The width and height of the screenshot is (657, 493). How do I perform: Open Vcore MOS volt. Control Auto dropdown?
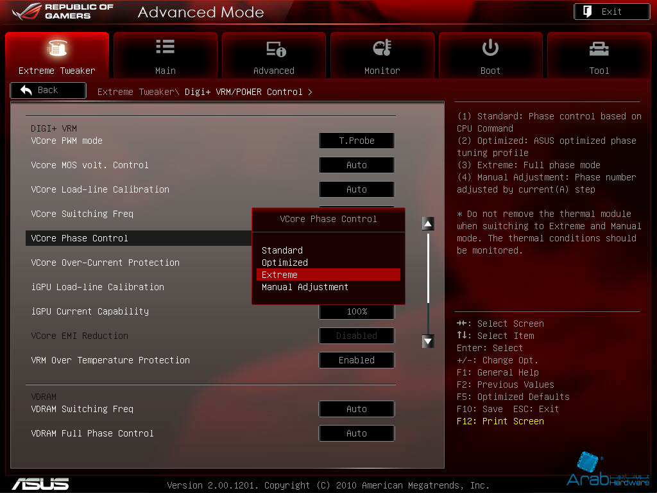[357, 165]
